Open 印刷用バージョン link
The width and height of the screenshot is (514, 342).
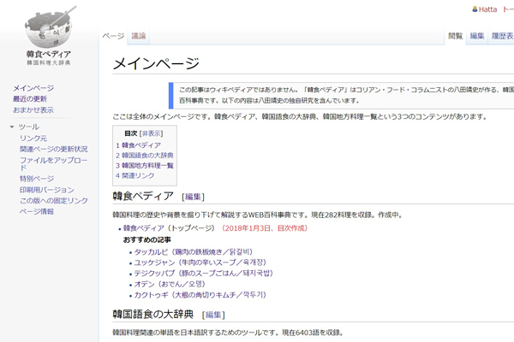47,190
